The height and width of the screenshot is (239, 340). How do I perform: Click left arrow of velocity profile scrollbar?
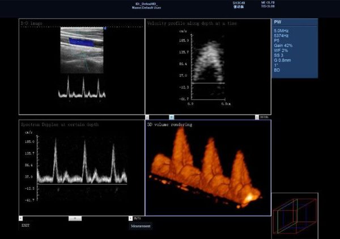147,117
